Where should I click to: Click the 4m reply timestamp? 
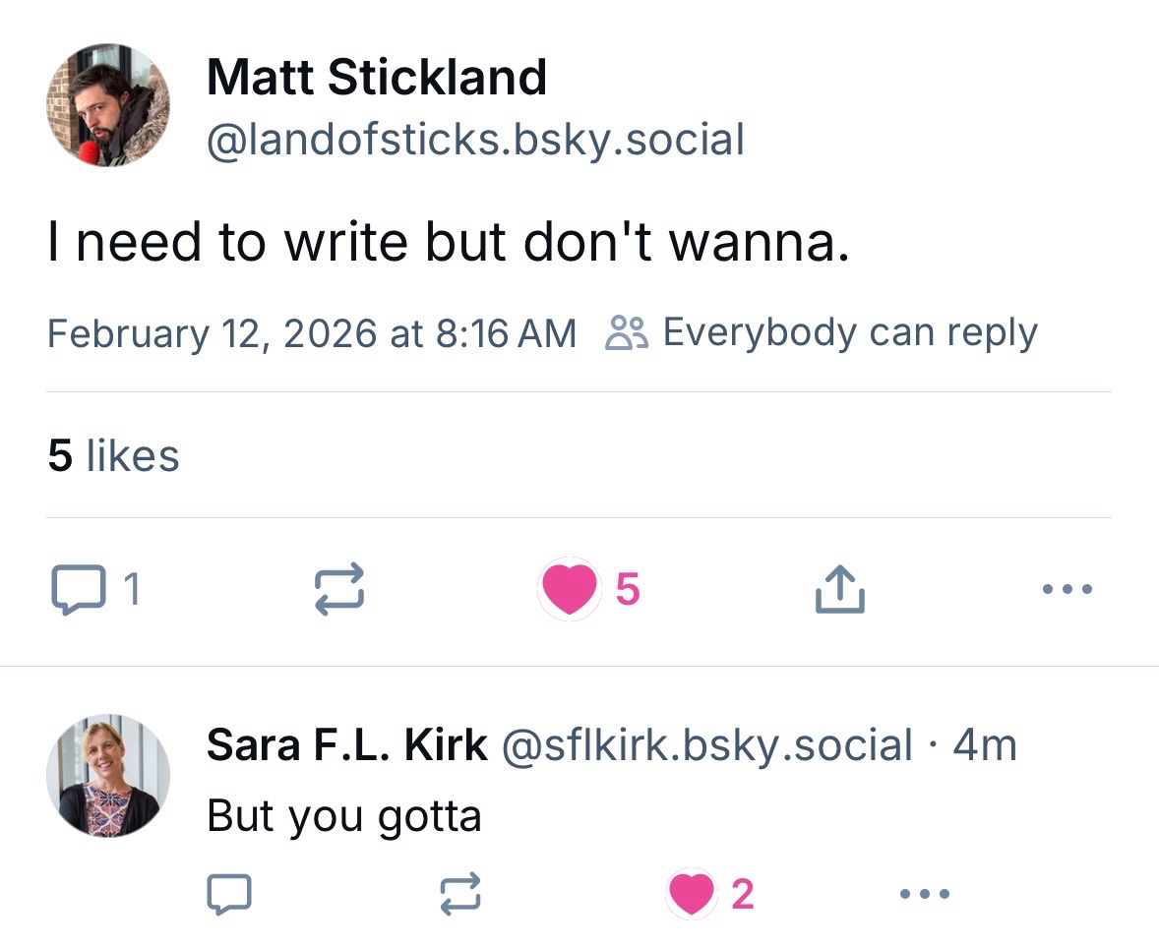point(985,745)
